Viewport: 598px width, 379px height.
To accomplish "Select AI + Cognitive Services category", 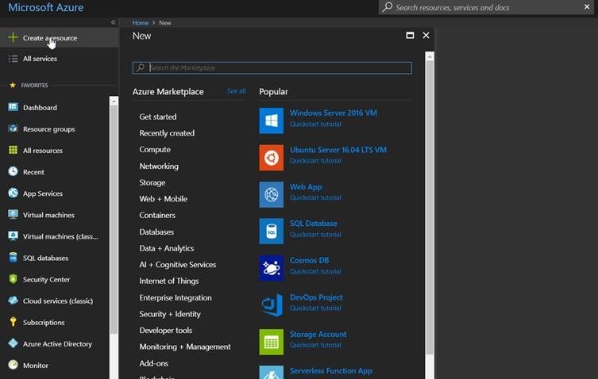I will (x=178, y=264).
